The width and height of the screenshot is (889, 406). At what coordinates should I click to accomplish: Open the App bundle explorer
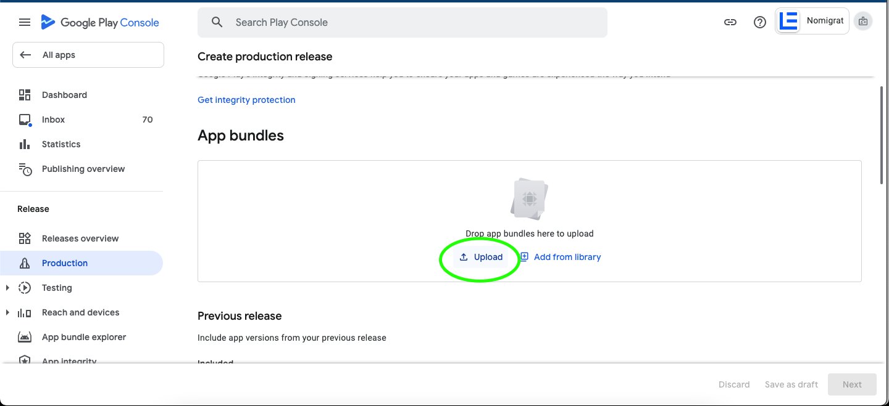[84, 336]
